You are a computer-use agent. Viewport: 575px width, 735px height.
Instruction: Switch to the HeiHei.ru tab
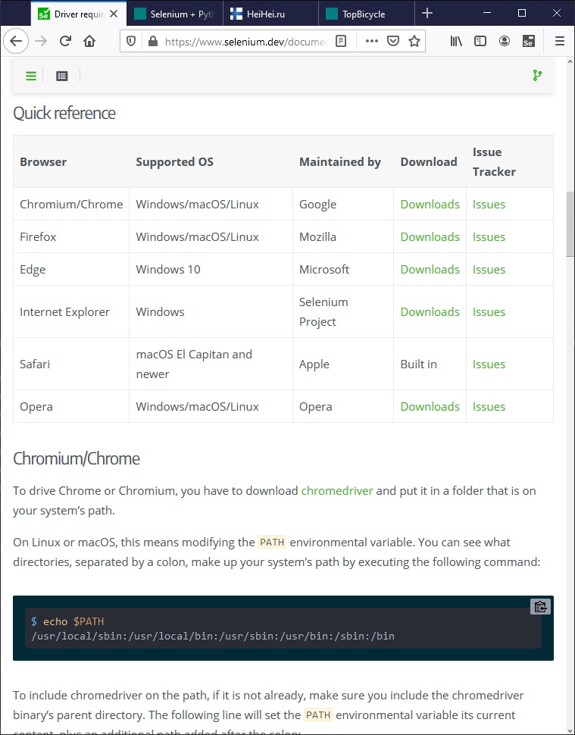[x=270, y=14]
